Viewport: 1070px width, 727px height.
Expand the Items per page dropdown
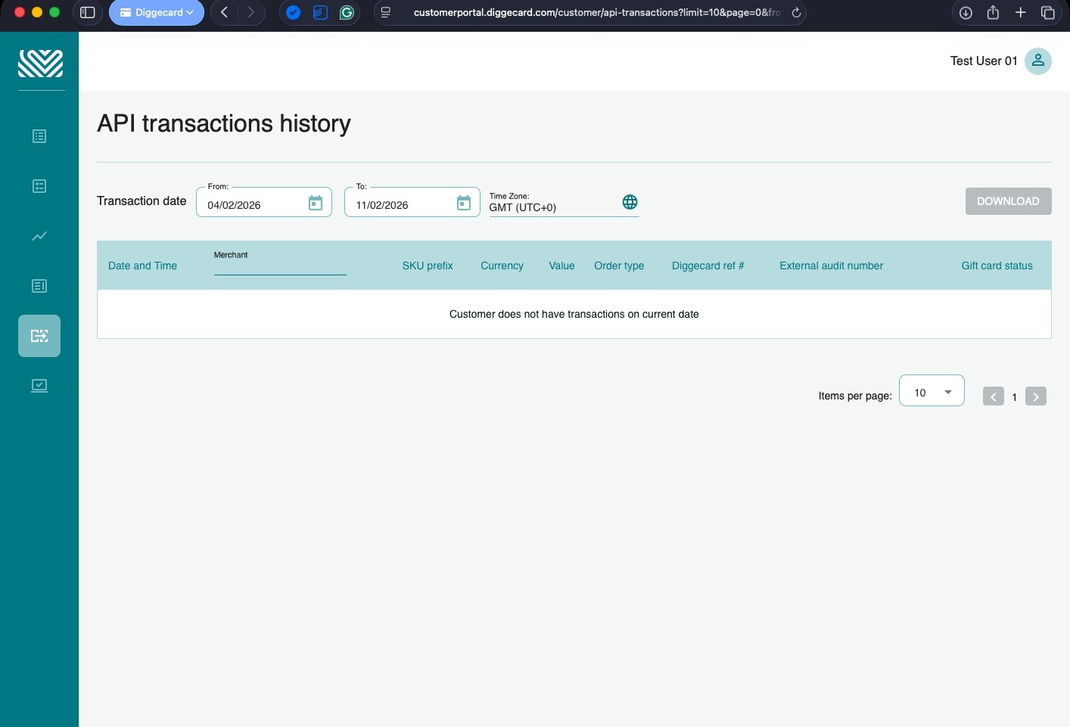[x=932, y=391]
